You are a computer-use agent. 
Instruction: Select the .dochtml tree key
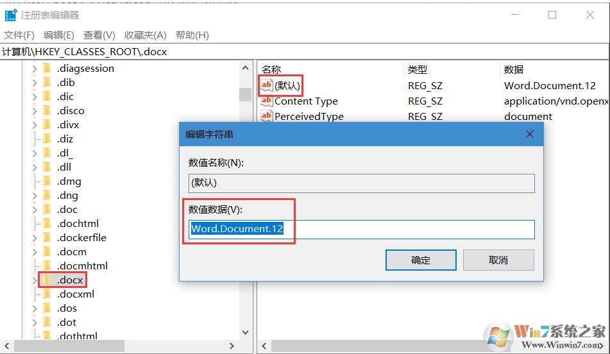(78, 224)
